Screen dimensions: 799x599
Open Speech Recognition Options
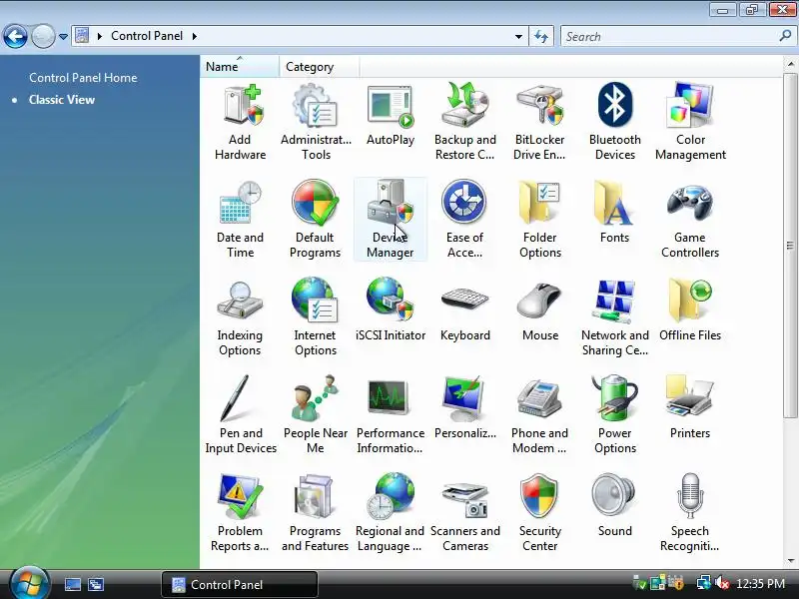(690, 513)
